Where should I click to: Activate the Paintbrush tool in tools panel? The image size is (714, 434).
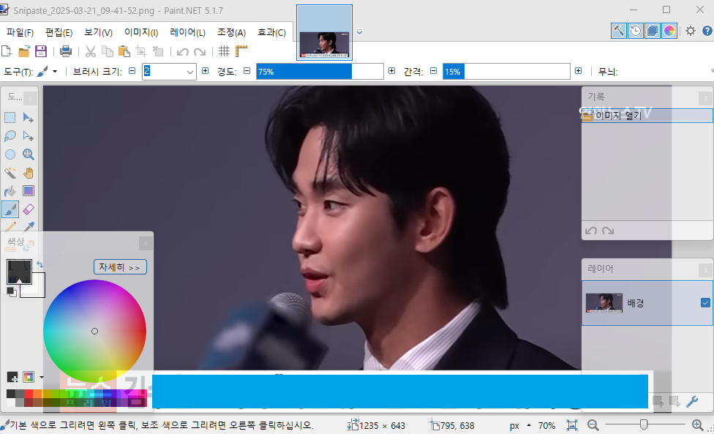pos(10,209)
